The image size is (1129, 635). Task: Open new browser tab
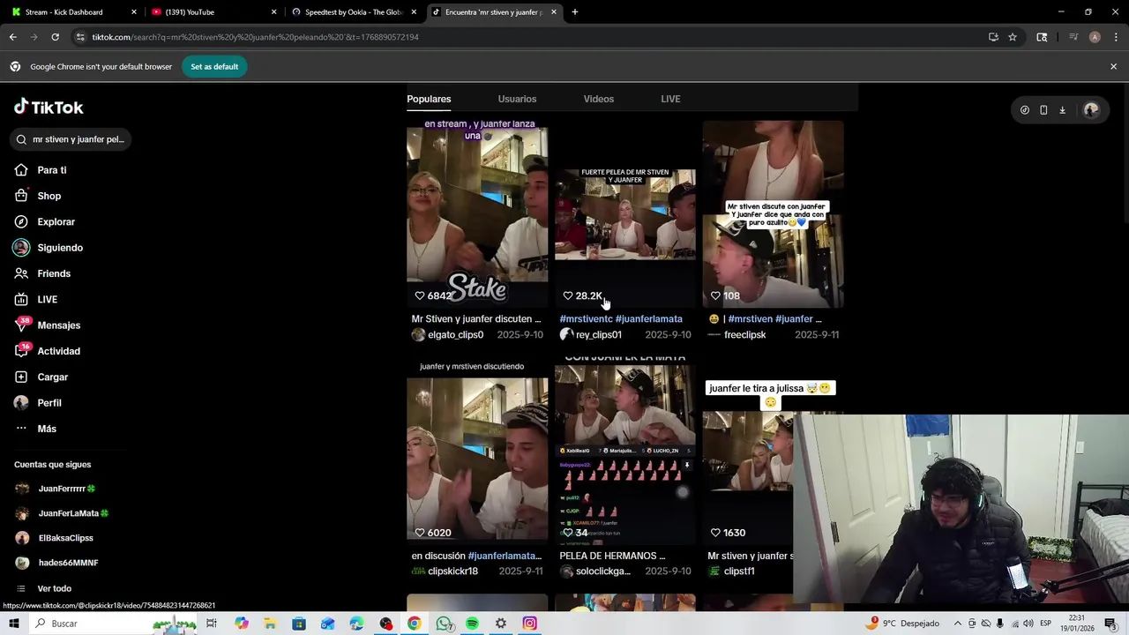coord(575,12)
